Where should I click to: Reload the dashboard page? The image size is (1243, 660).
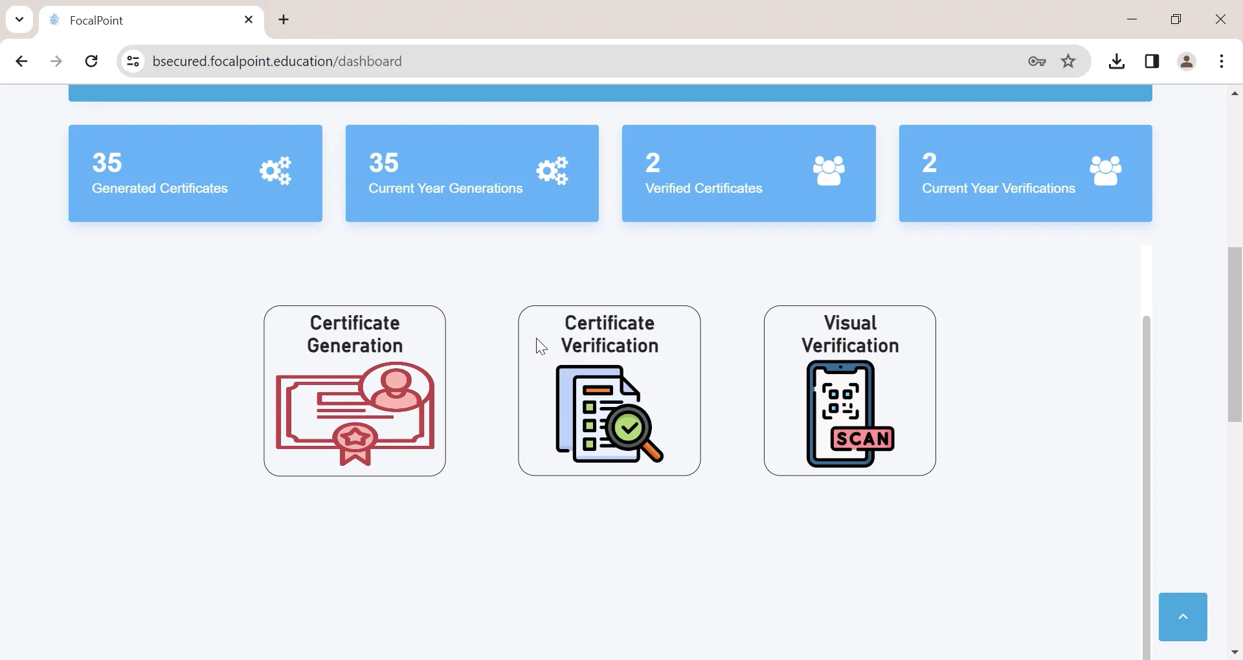(92, 61)
